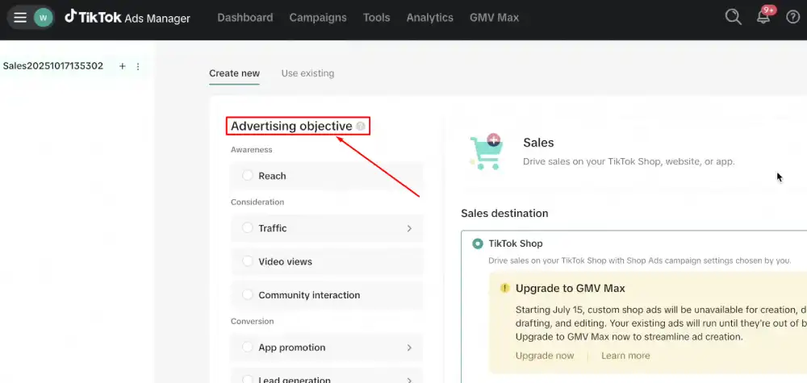The height and width of the screenshot is (383, 807).
Task: Open more options for Sales20251017135302
Action: 137,66
